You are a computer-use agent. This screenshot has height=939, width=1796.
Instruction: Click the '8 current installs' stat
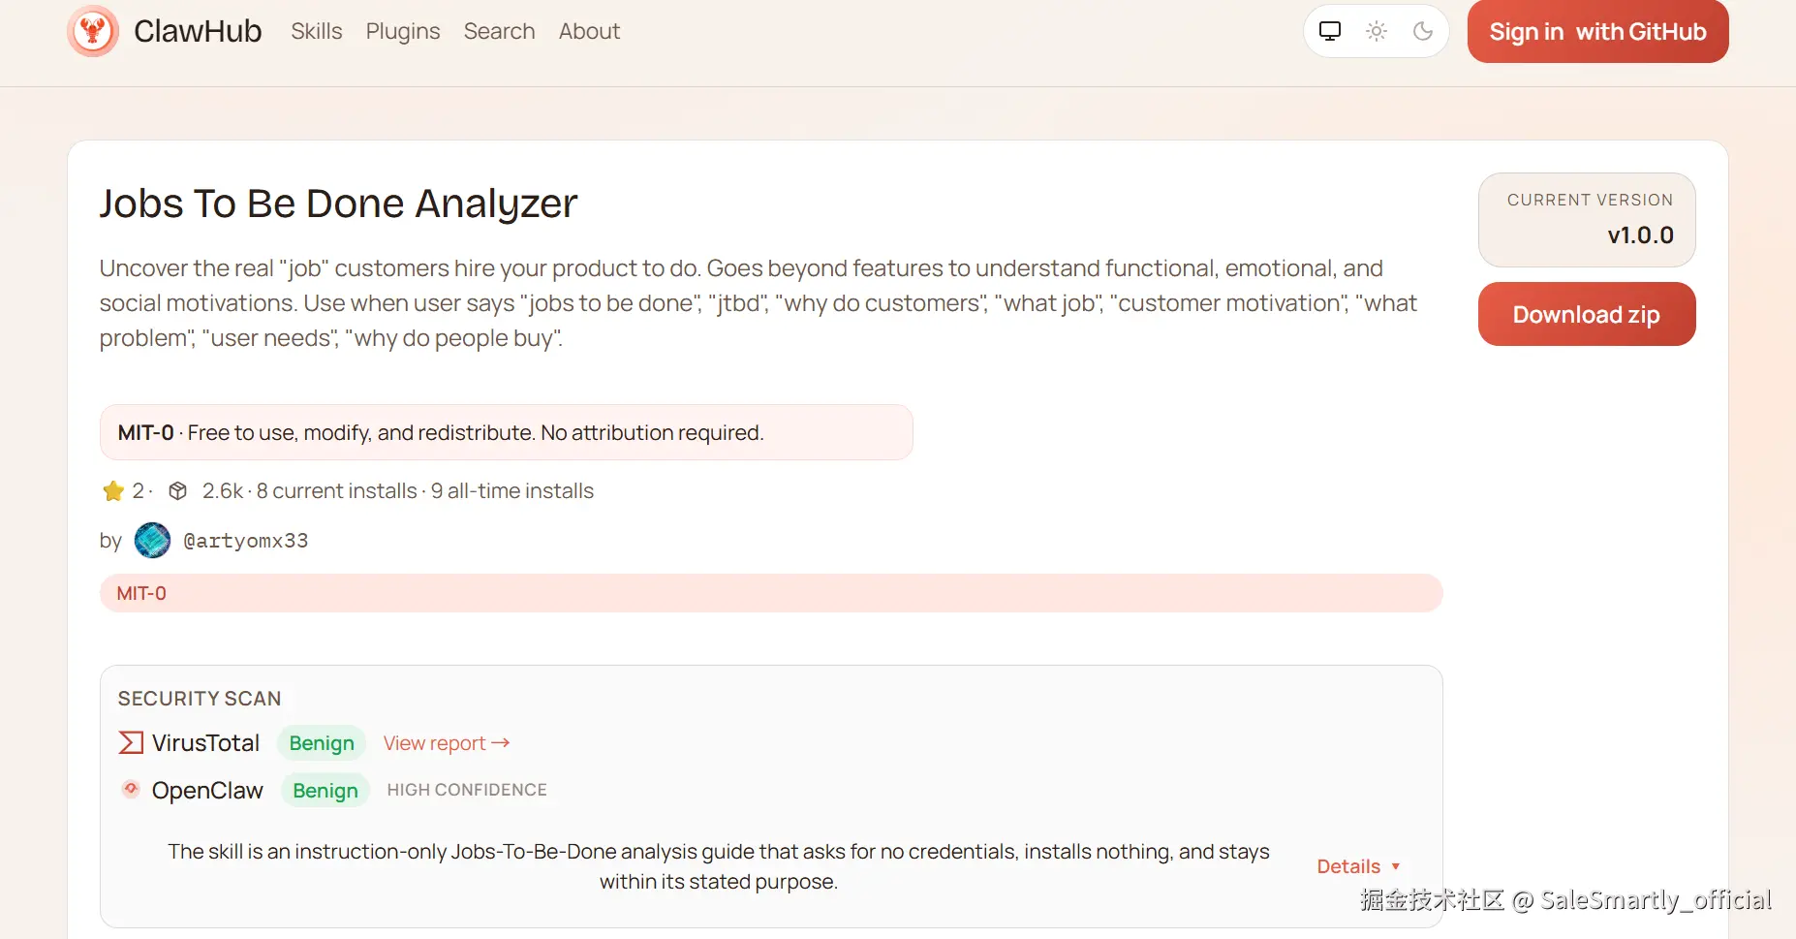(337, 491)
